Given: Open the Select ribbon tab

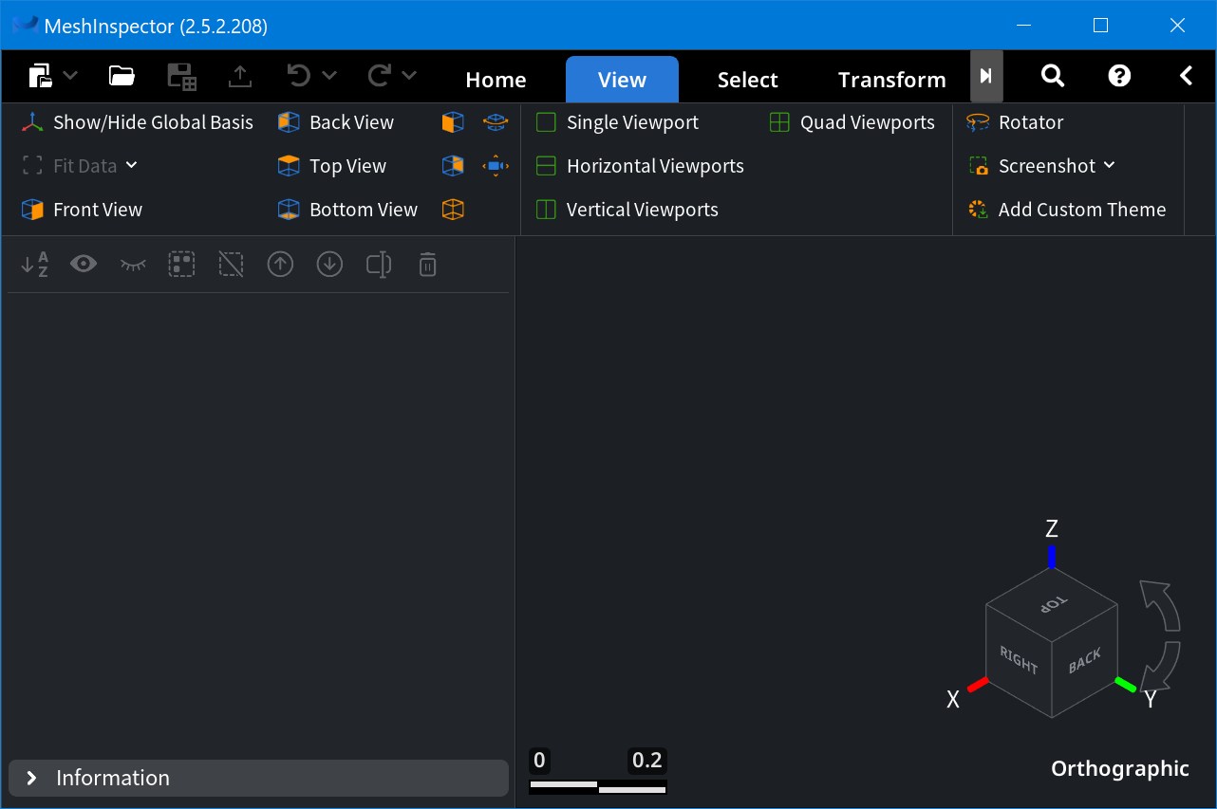Looking at the screenshot, I should pyautogui.click(x=747, y=80).
